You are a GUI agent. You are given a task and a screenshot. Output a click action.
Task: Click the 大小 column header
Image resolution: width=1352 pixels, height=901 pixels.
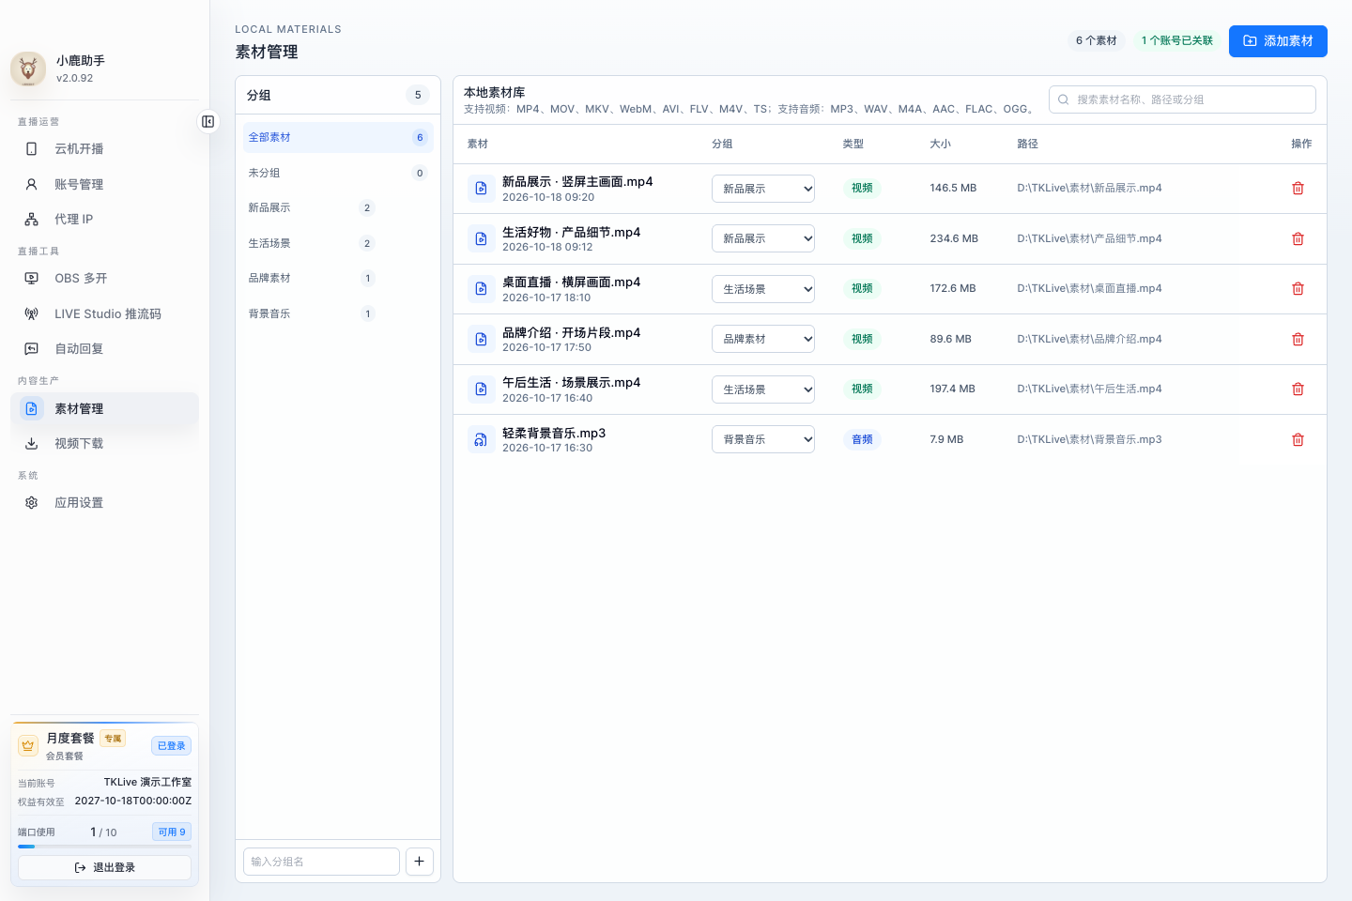pyautogui.click(x=940, y=145)
